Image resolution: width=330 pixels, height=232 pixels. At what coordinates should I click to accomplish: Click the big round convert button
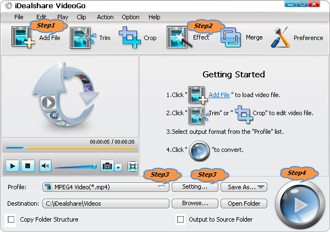pos(300,205)
